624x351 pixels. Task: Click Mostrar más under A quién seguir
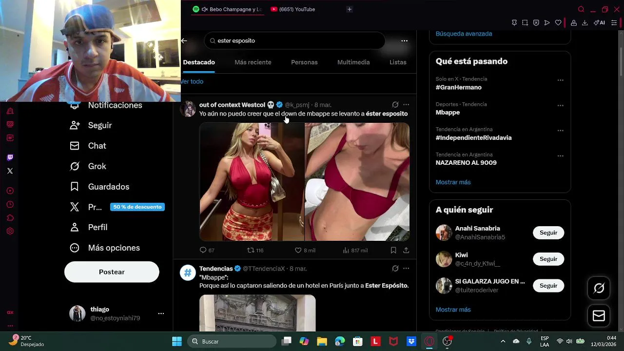tap(453, 310)
